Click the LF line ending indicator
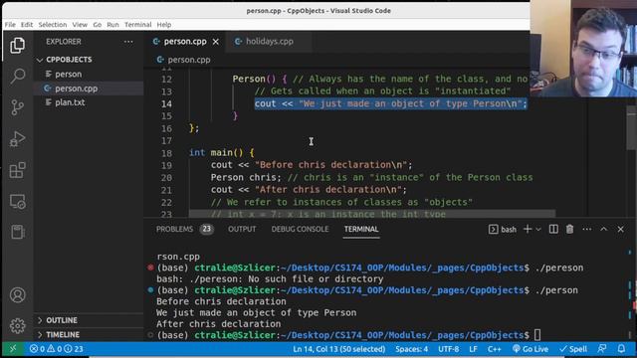The image size is (637, 358). pyautogui.click(x=473, y=349)
